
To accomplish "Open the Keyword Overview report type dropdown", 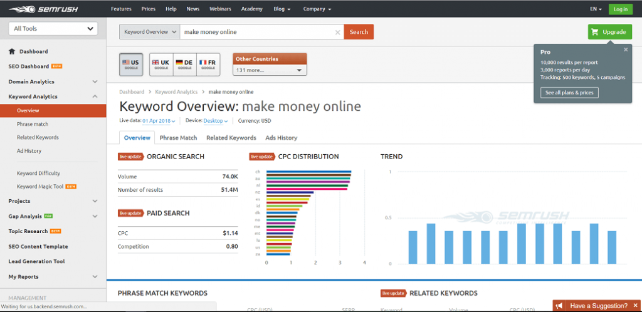I will 150,32.
